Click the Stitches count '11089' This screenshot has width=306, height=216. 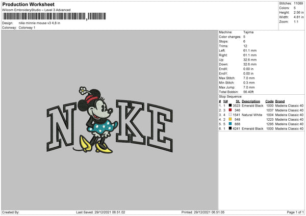click(298, 4)
